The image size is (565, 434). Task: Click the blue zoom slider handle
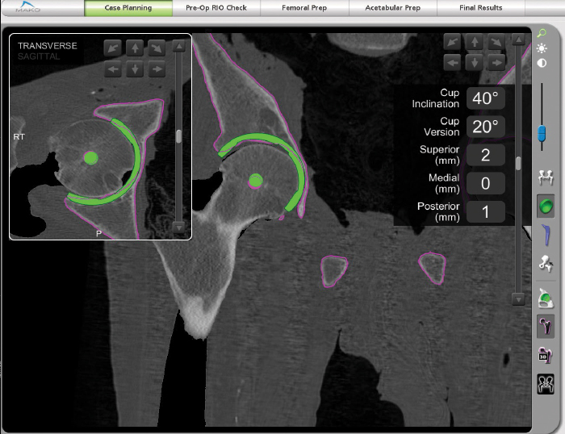[542, 131]
